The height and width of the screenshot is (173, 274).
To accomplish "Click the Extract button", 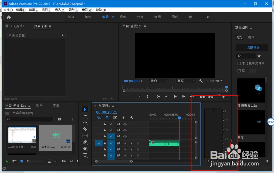I will [x=211, y=97].
